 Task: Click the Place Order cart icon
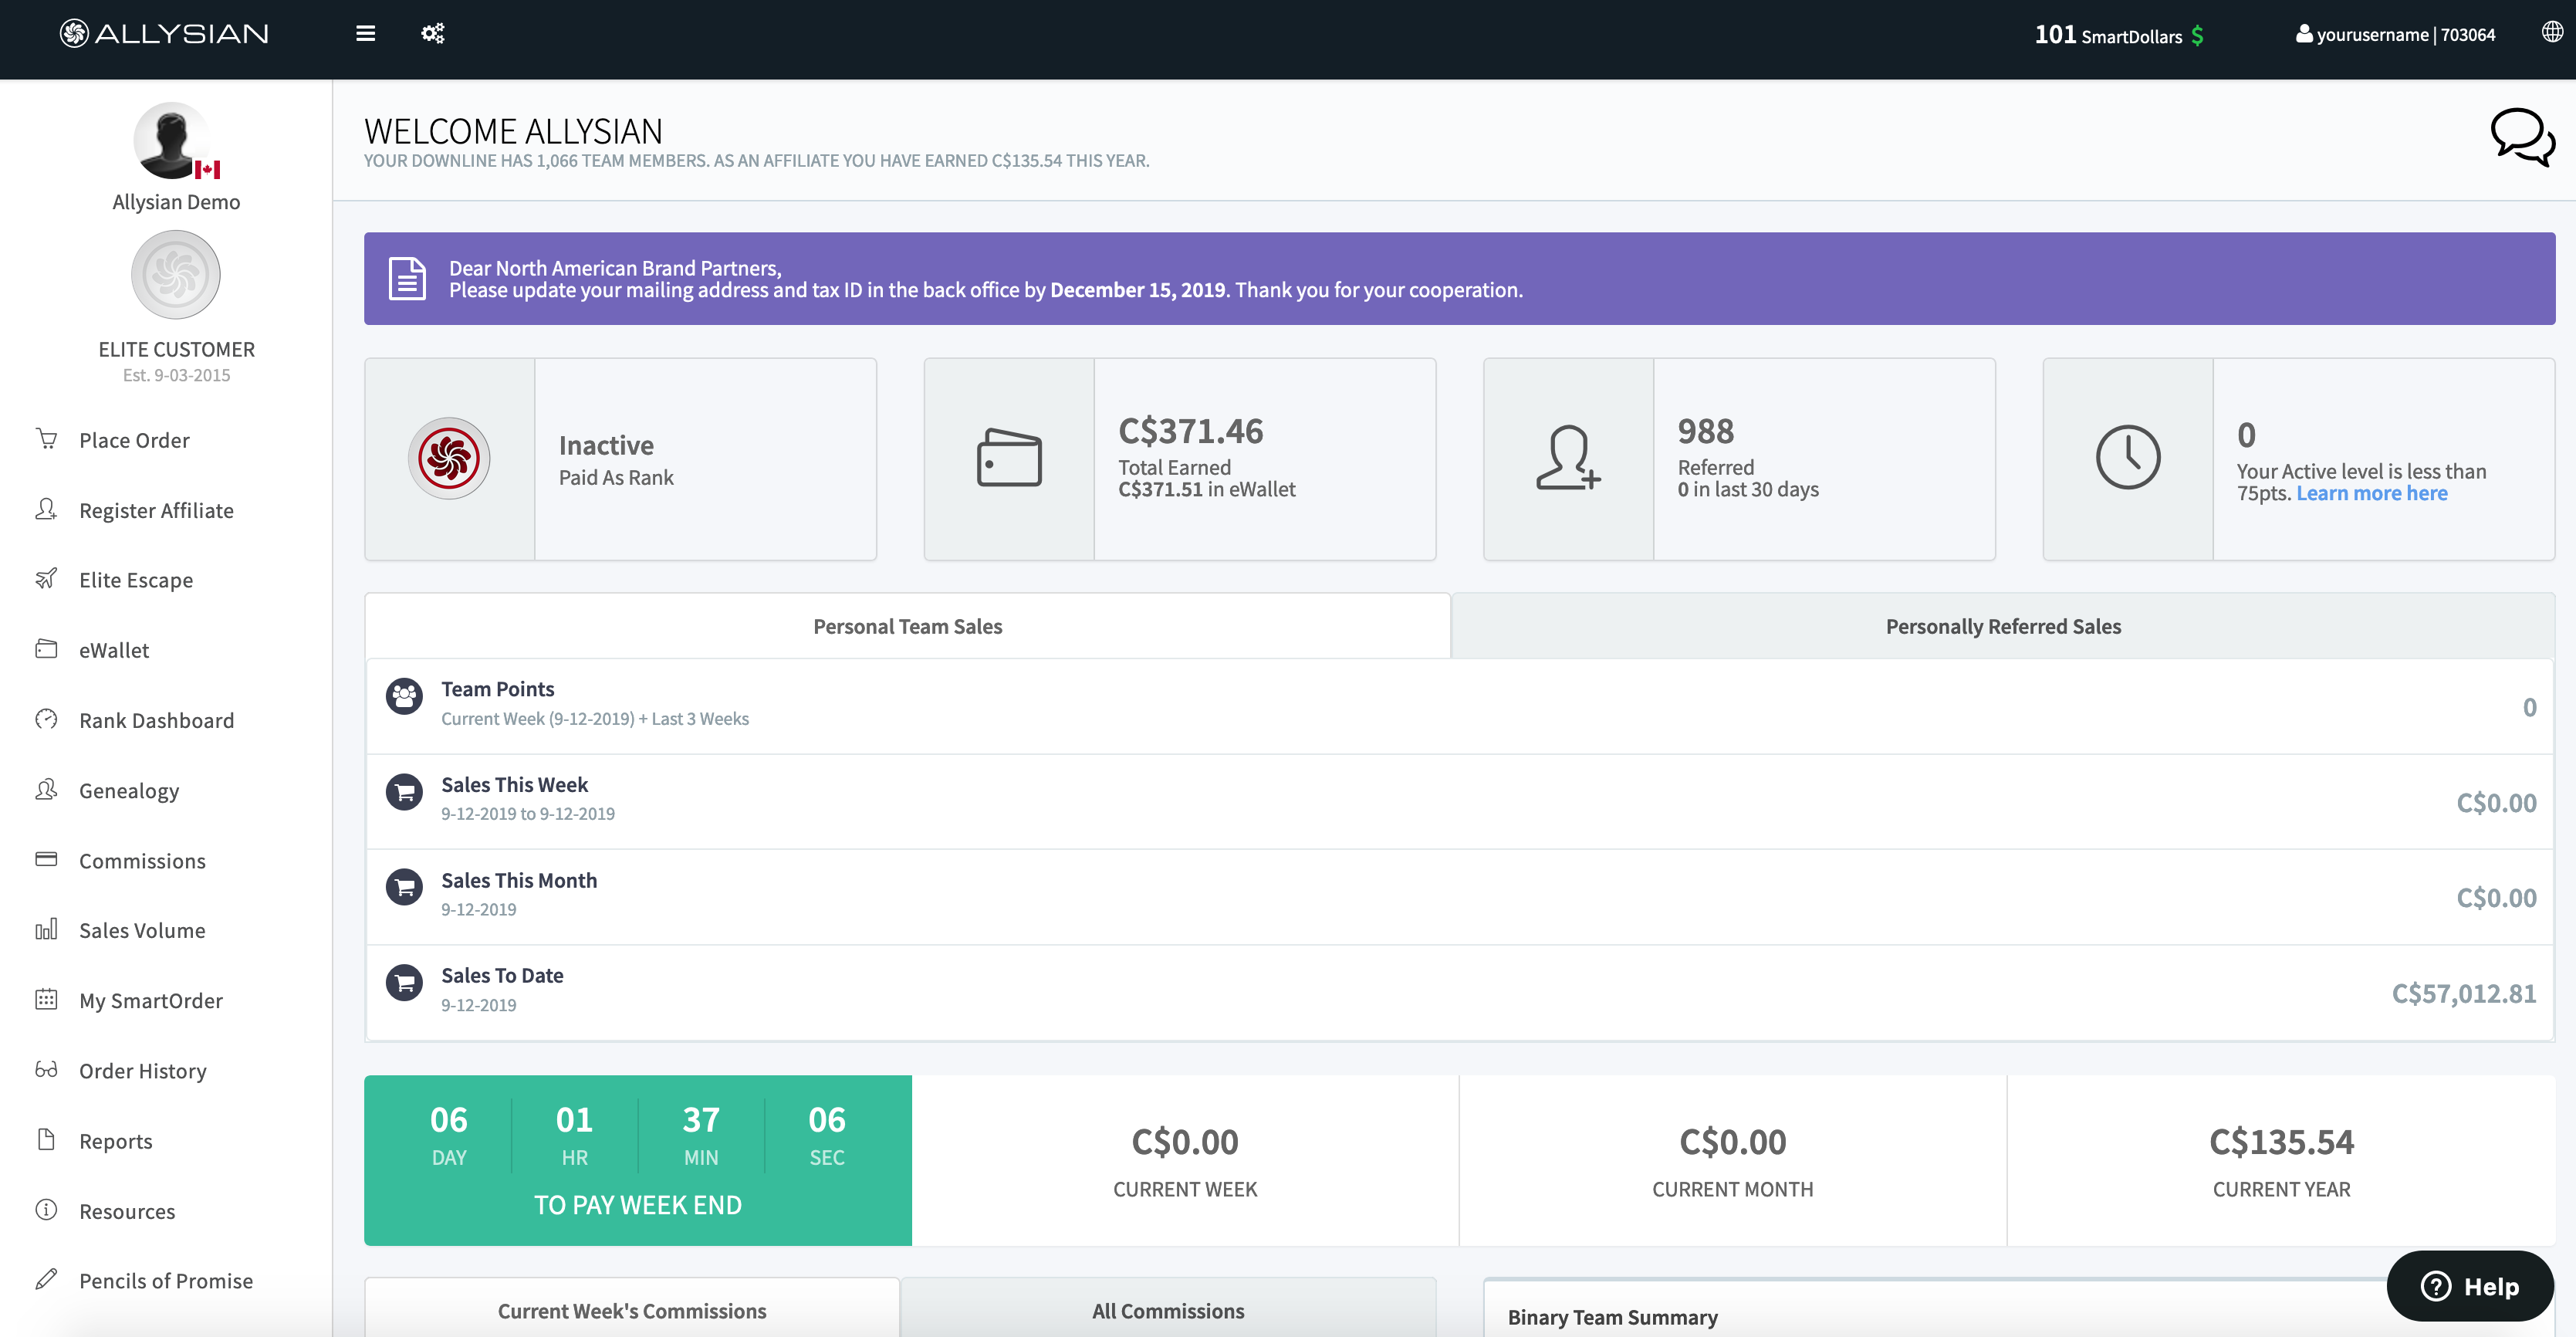point(46,439)
